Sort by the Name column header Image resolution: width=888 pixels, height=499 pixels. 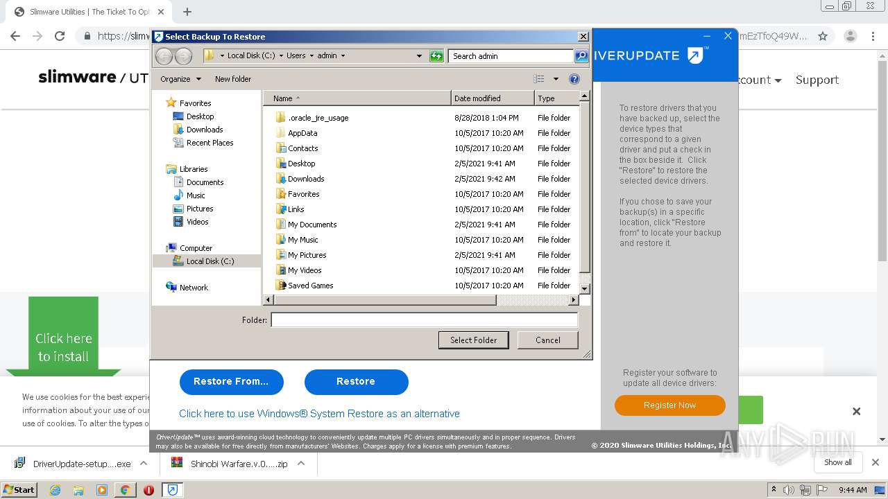357,98
